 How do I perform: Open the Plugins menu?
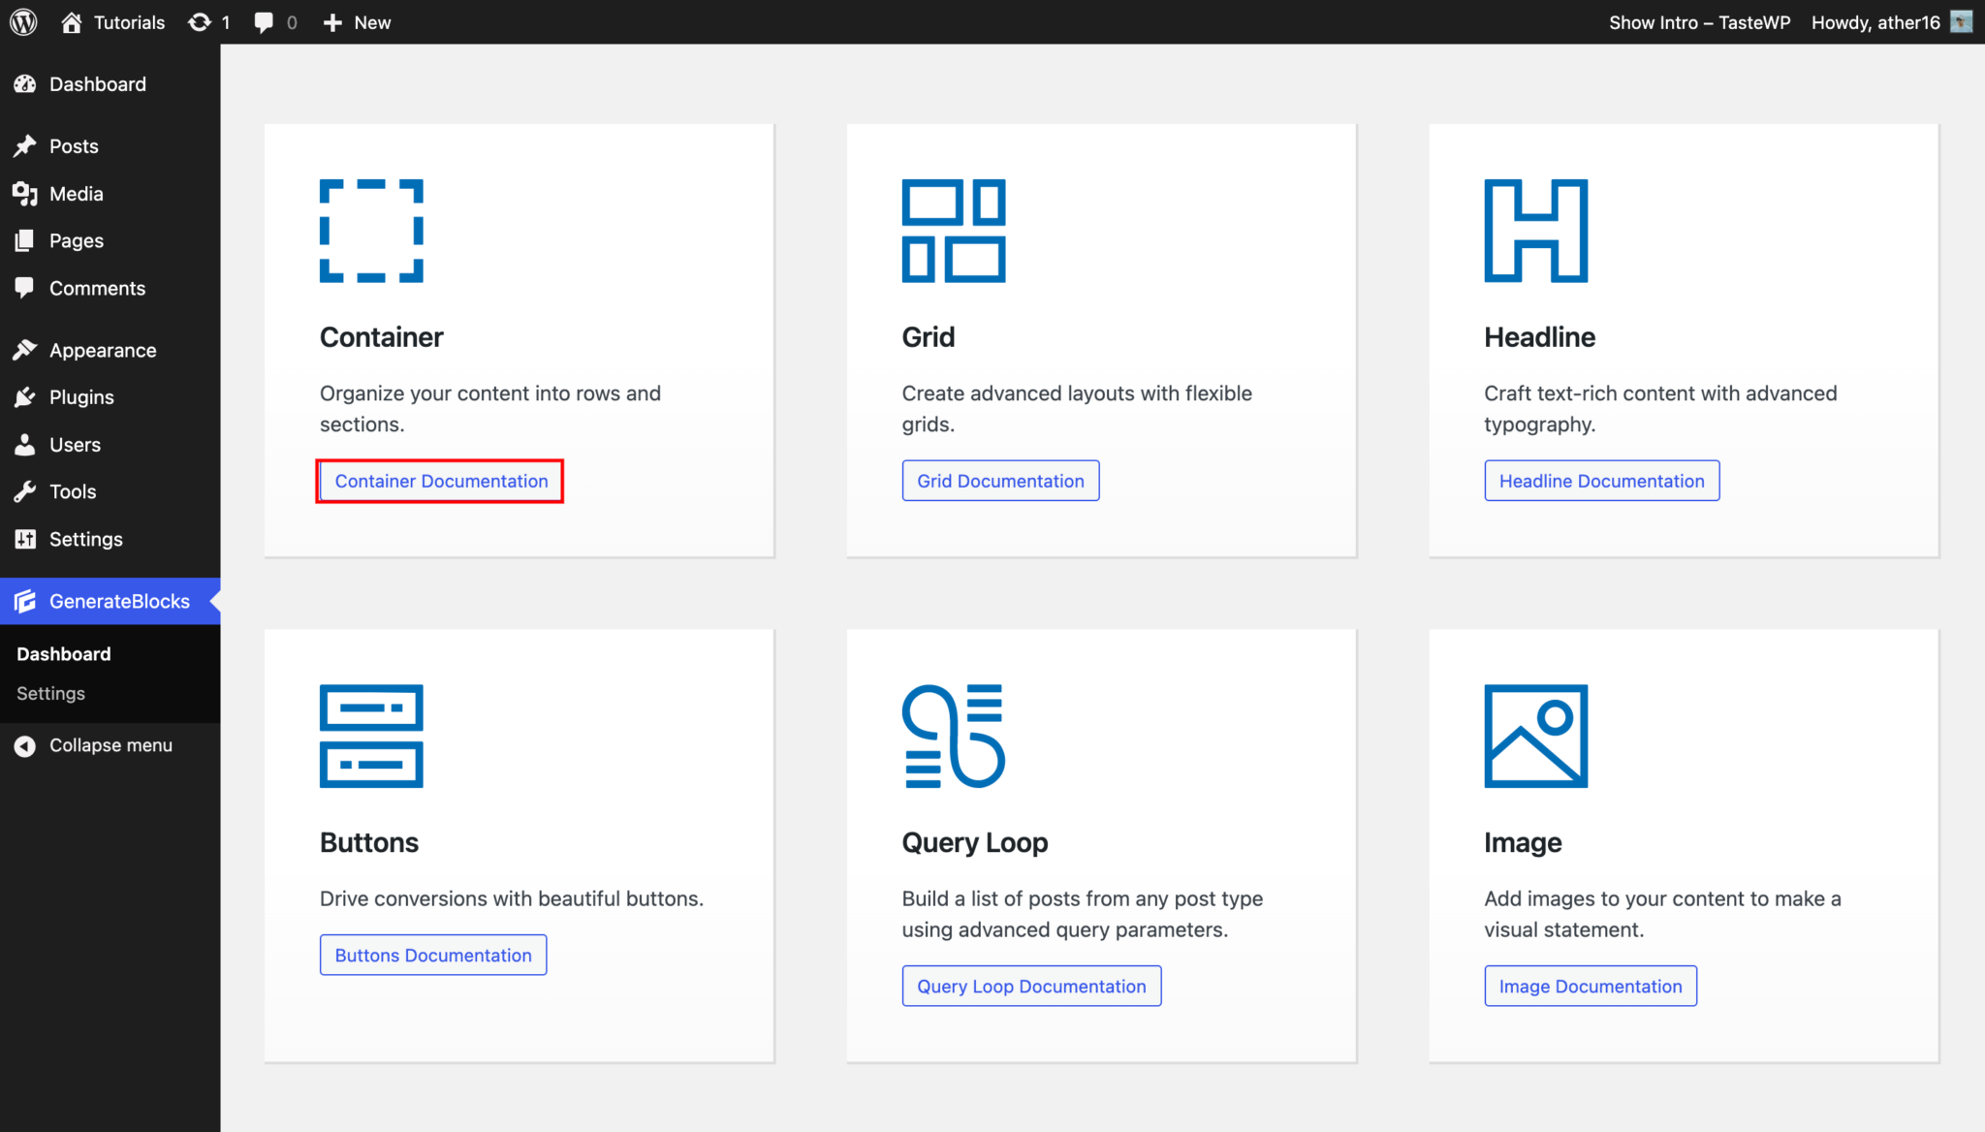coord(81,396)
